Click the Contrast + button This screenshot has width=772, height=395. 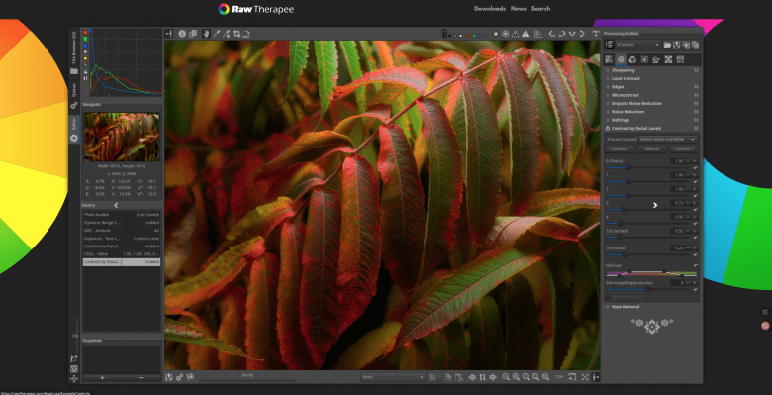(x=683, y=148)
